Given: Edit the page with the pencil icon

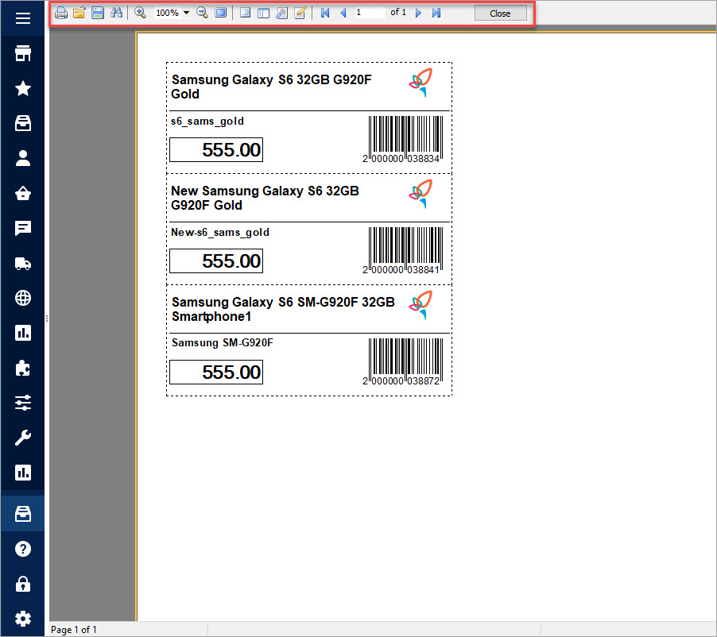Looking at the screenshot, I should point(300,13).
